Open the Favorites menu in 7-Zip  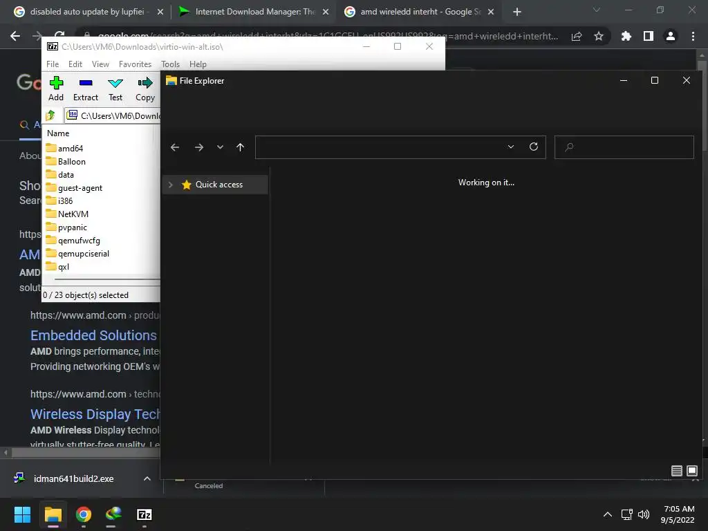(135, 64)
